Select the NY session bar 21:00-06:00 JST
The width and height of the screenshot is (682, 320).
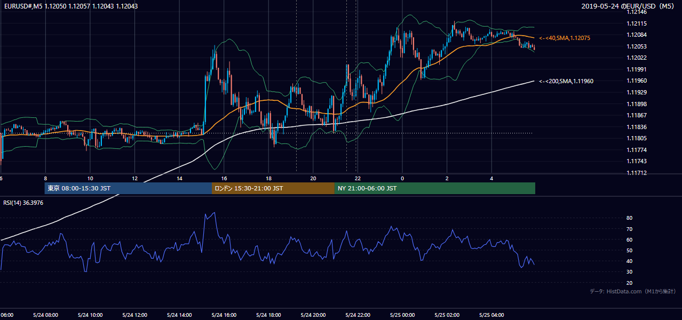(435, 188)
